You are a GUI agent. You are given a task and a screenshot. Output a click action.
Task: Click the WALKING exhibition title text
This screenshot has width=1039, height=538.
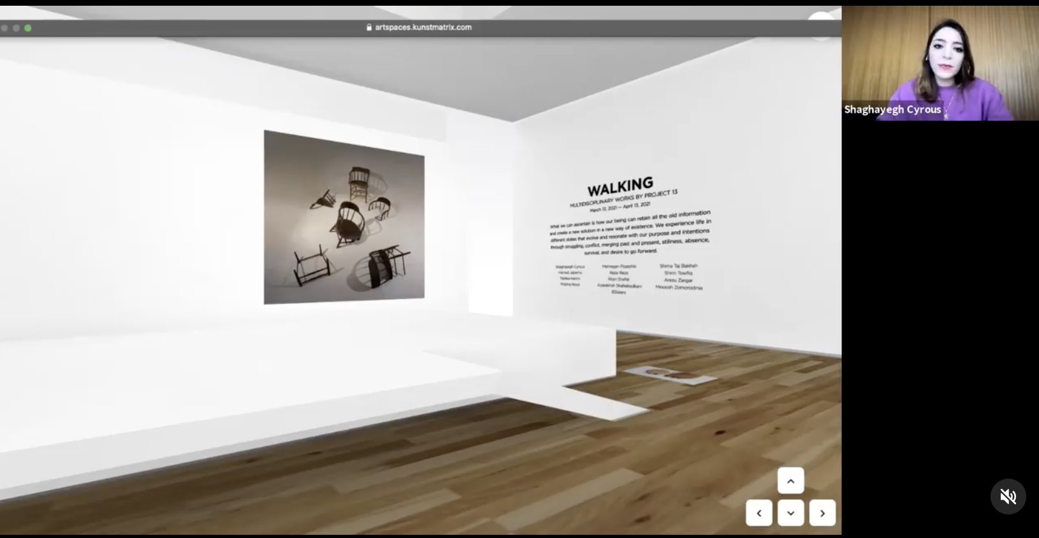pos(620,187)
